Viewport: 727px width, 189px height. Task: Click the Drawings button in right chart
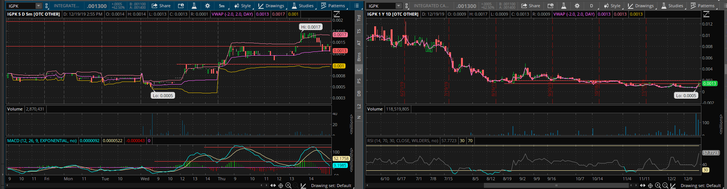point(641,6)
